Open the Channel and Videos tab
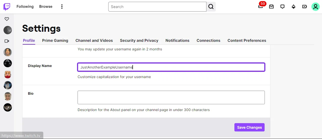Viewport: 322px width, 139px height. coord(94,41)
